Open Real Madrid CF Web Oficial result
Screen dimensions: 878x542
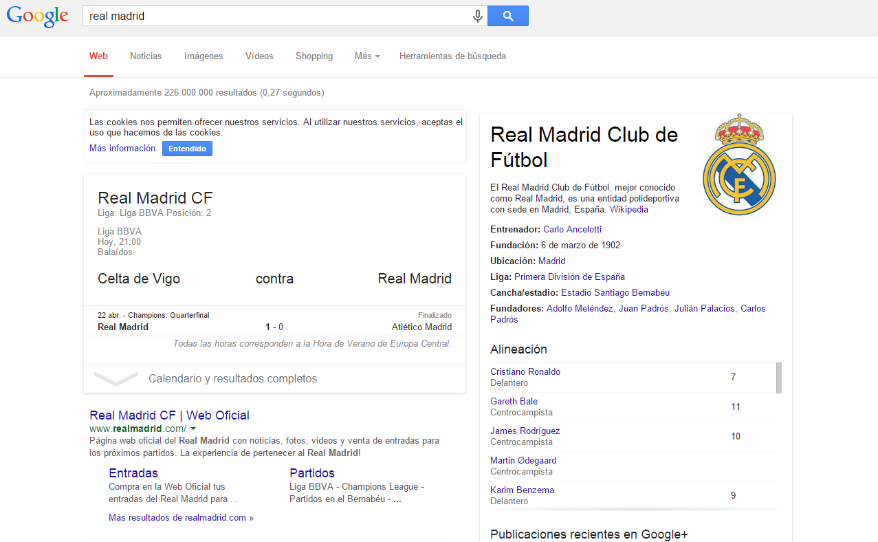point(169,415)
